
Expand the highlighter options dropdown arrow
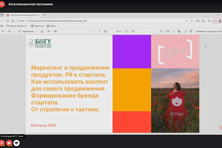(x=13, y=31)
